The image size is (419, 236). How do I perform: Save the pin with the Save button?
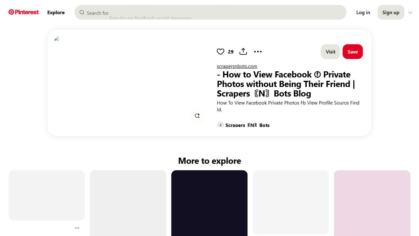point(352,52)
